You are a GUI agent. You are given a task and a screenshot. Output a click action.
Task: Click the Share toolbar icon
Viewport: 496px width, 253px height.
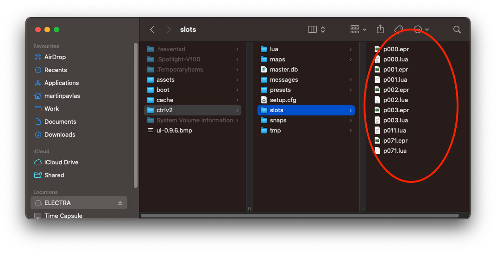pos(380,29)
